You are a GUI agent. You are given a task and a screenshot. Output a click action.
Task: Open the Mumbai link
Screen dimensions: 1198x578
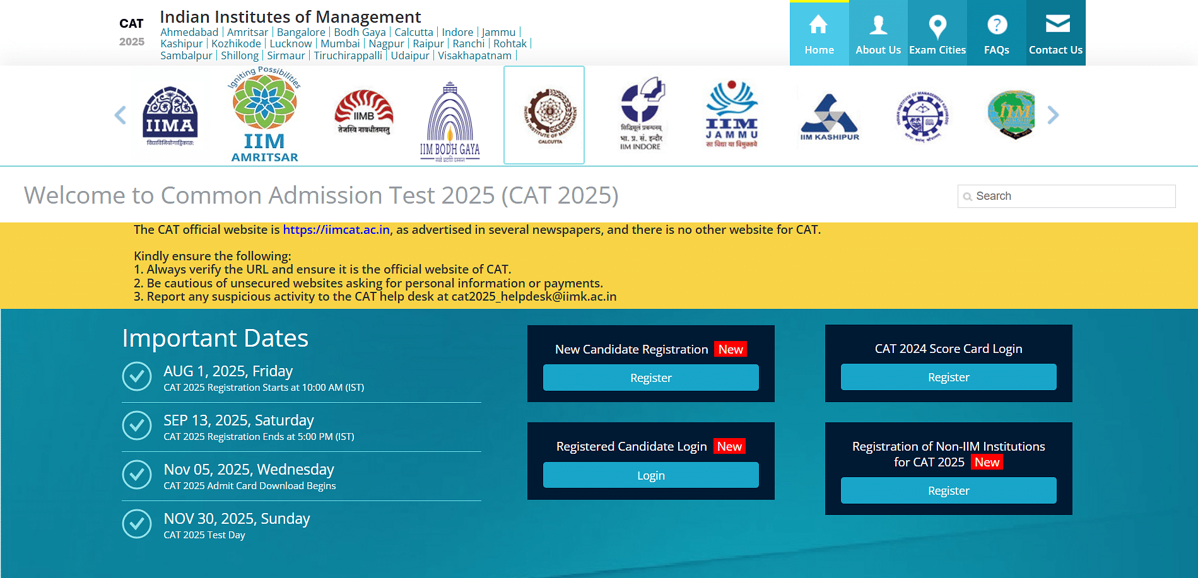[x=340, y=43]
